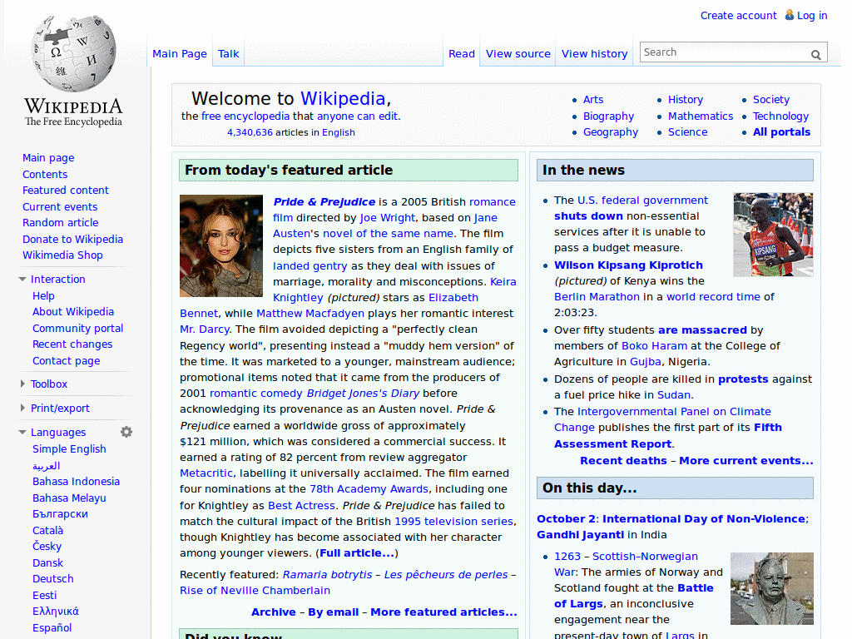Open Keira Knightley featured photo
This screenshot has width=852, height=639.
(221, 246)
